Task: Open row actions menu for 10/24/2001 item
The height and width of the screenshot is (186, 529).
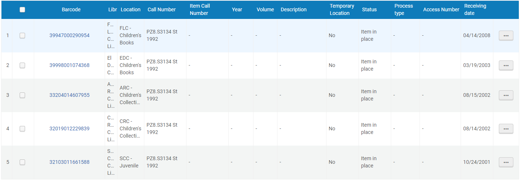Action: (x=506, y=162)
